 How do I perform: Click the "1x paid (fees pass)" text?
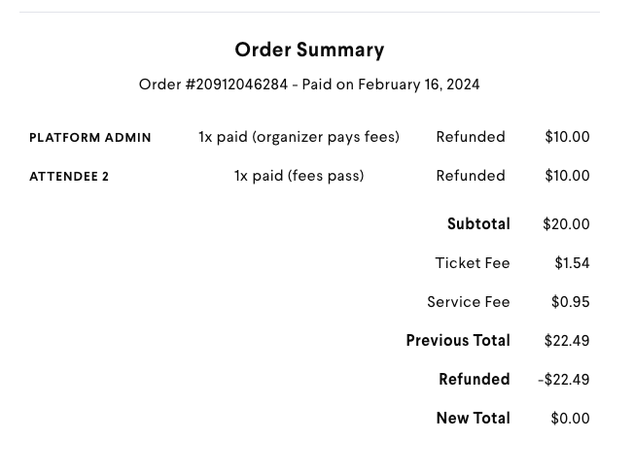[x=299, y=176]
